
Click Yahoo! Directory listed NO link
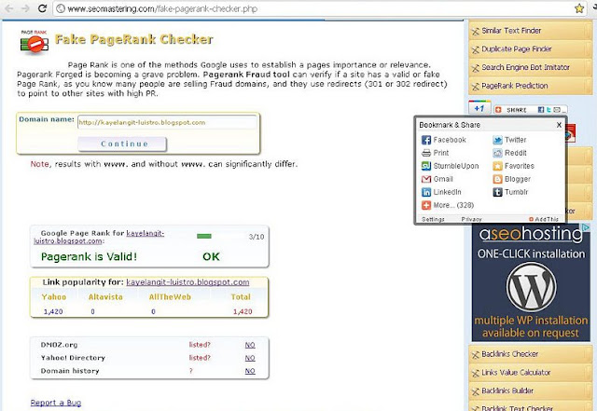[250, 358]
